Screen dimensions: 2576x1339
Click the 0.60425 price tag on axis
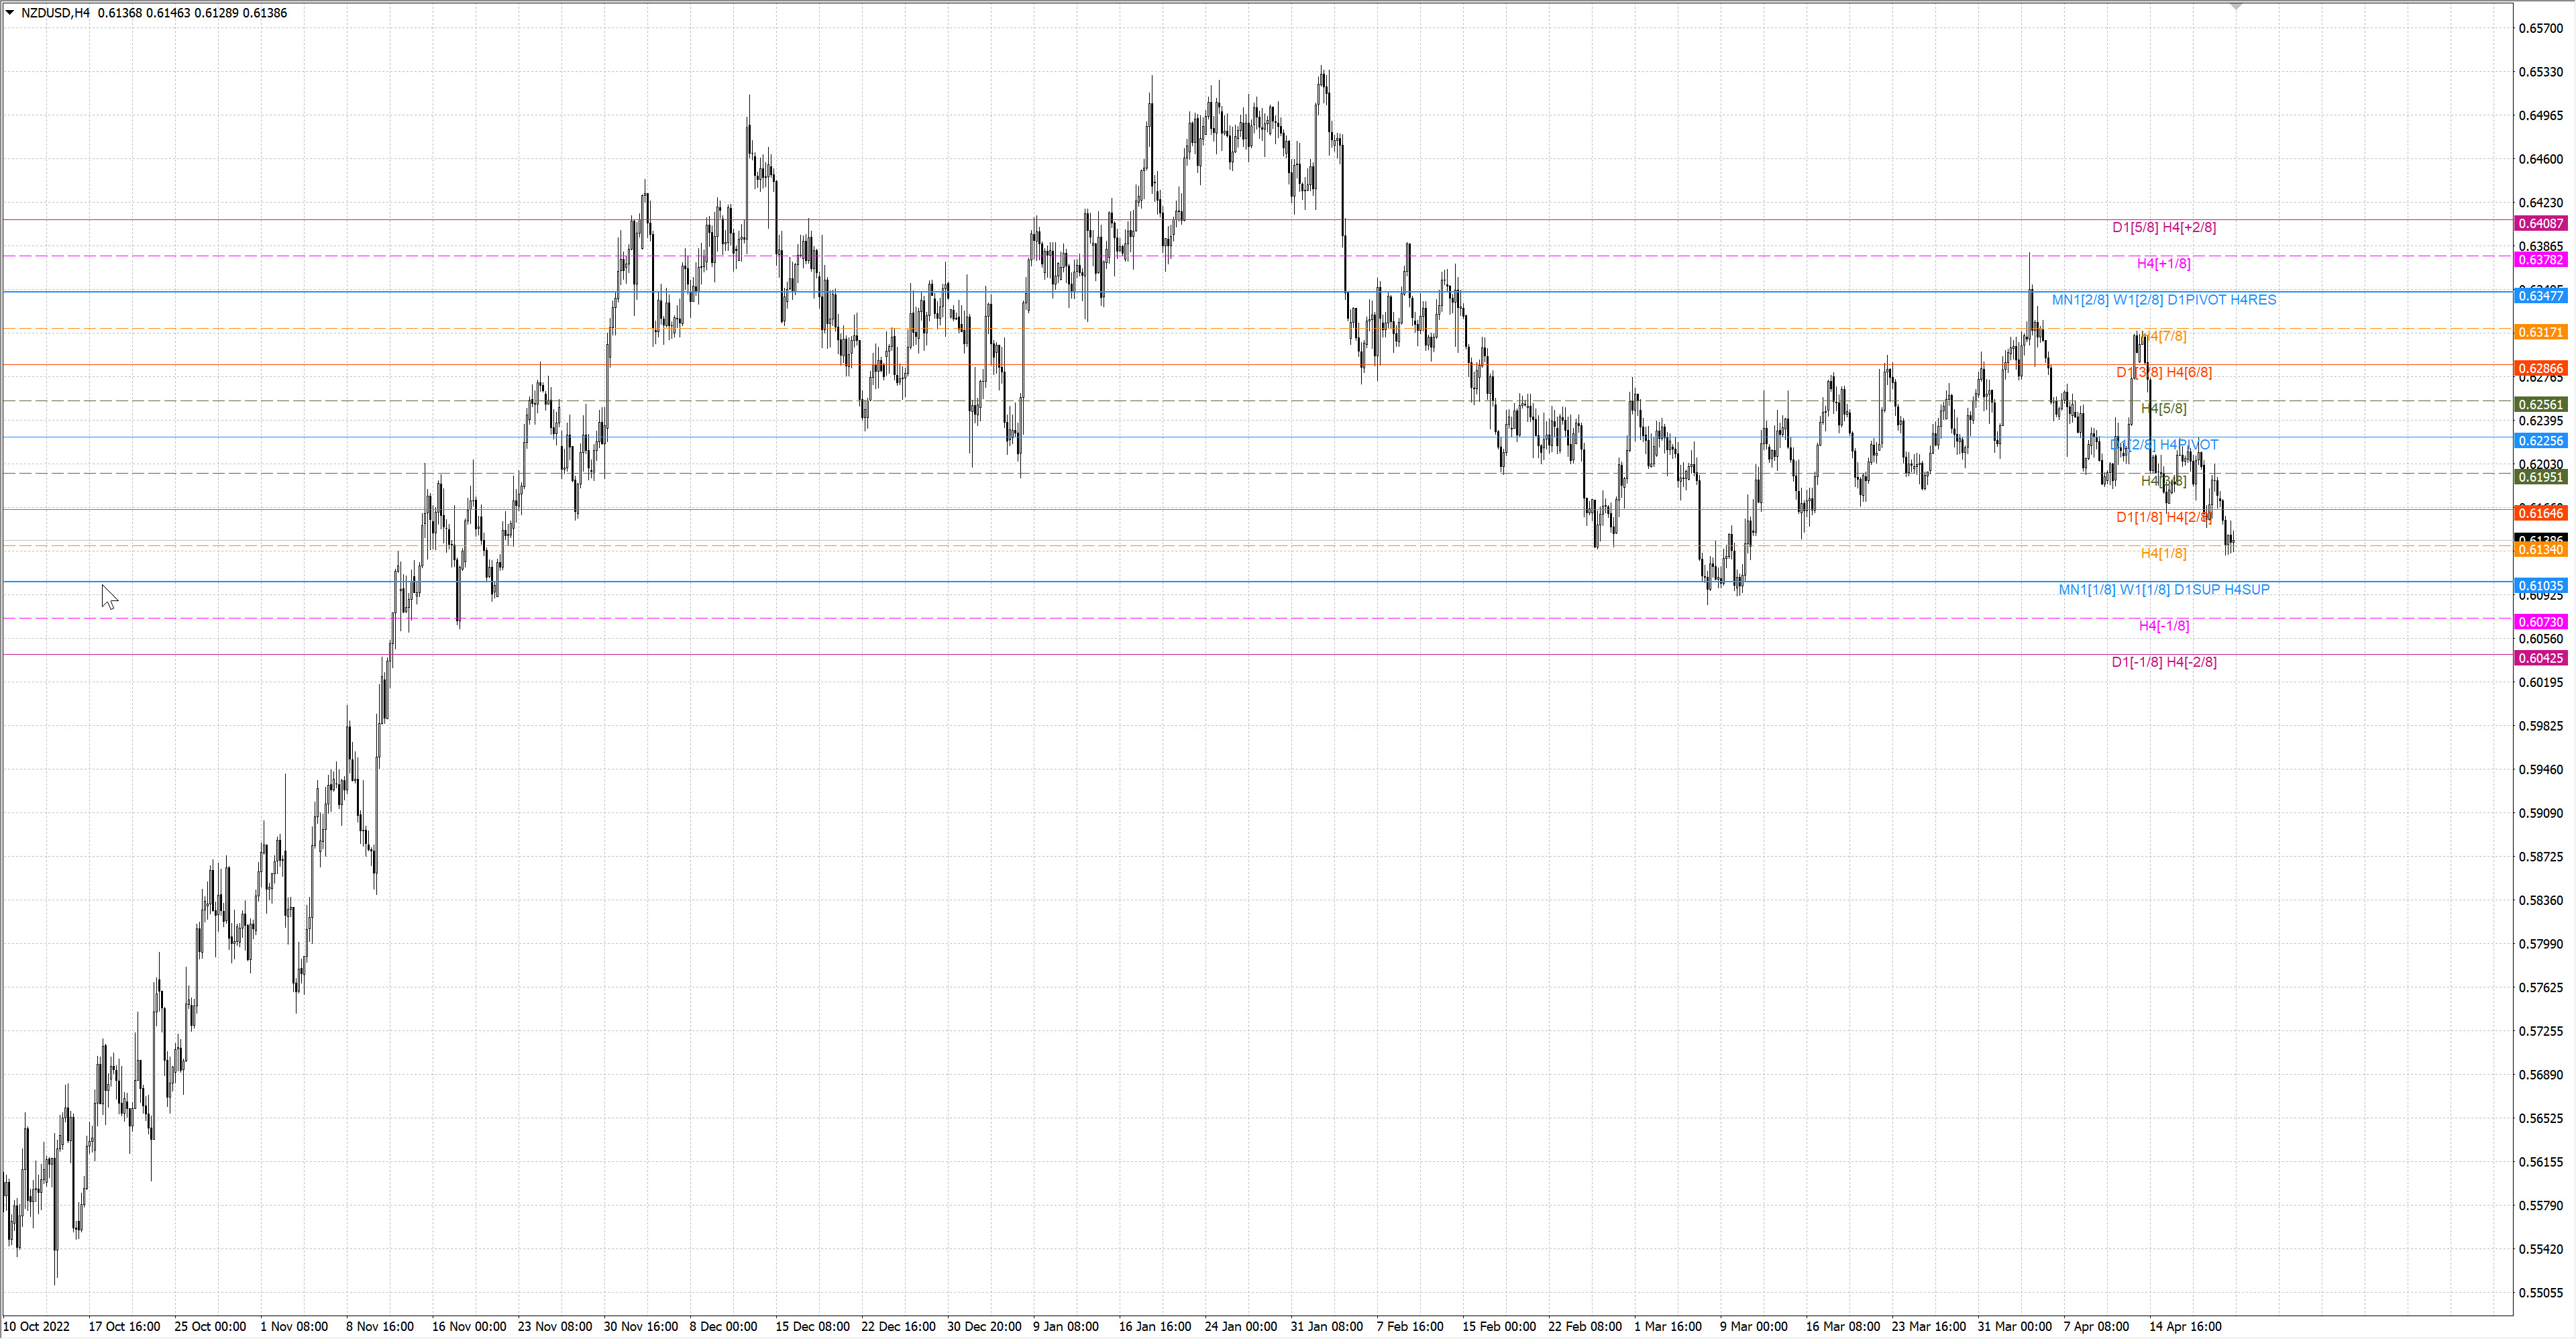(2541, 658)
